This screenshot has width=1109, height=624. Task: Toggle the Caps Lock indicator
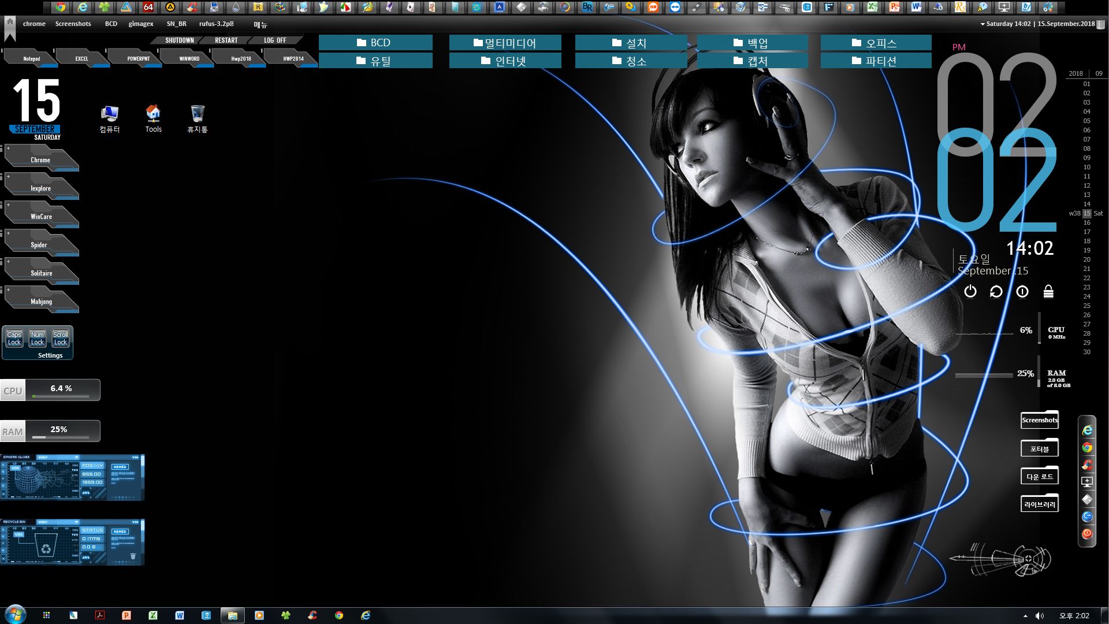[x=14, y=339]
